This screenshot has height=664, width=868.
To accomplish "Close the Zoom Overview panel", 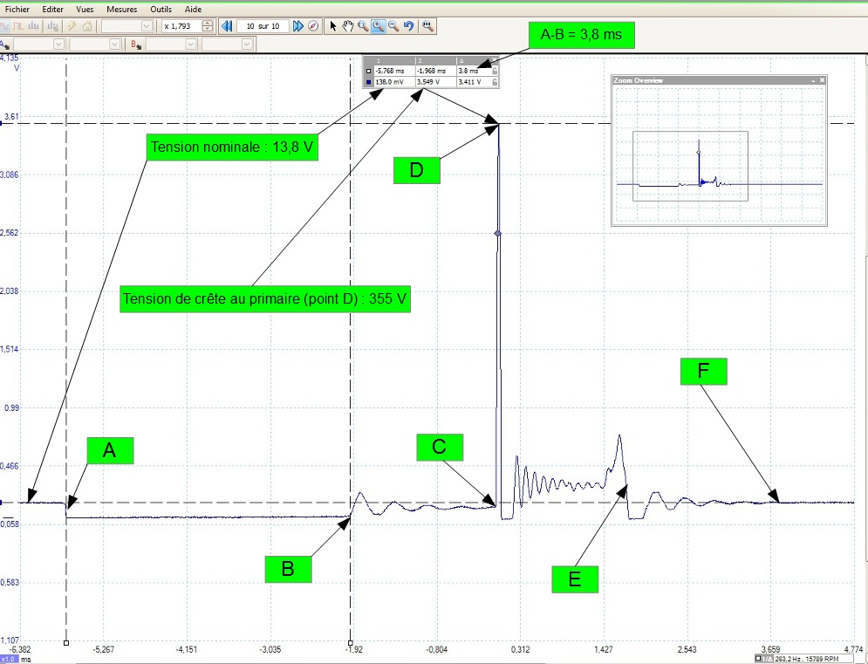I will (822, 80).
